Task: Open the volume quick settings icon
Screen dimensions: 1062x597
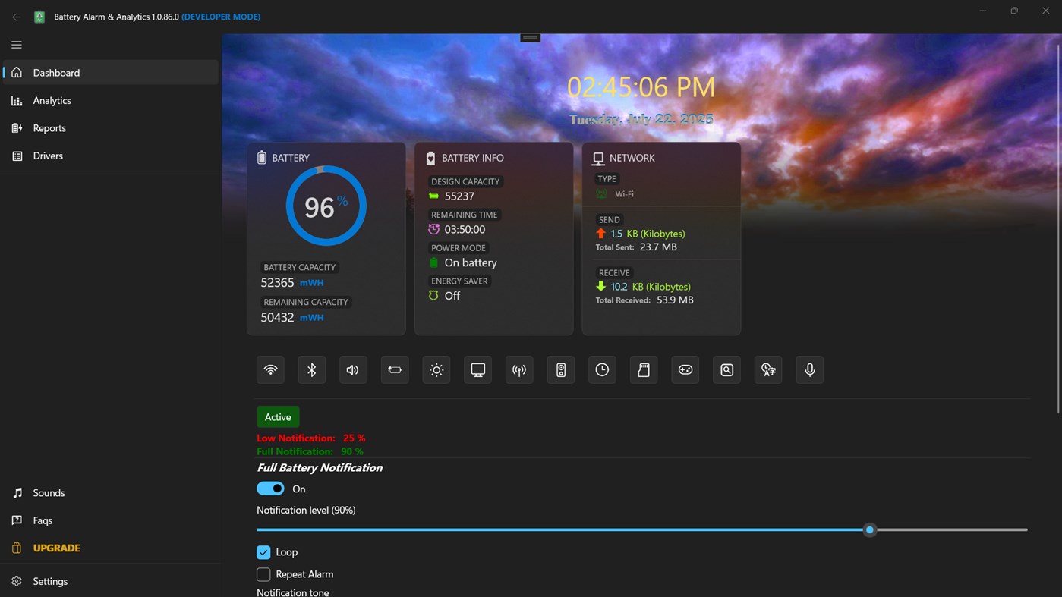Action: [x=353, y=369]
